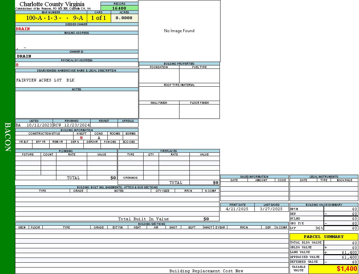This screenshot has width=359, height=274.
Task: Select the red deeded owner name DRAIN
Action: (x=23, y=29)
